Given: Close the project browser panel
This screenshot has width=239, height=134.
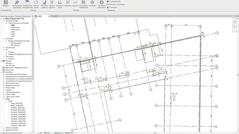Looking at the screenshot, I should coord(32,16).
